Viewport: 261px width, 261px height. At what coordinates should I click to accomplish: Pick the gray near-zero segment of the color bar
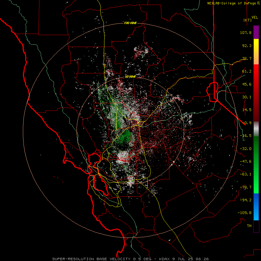tap(256, 129)
